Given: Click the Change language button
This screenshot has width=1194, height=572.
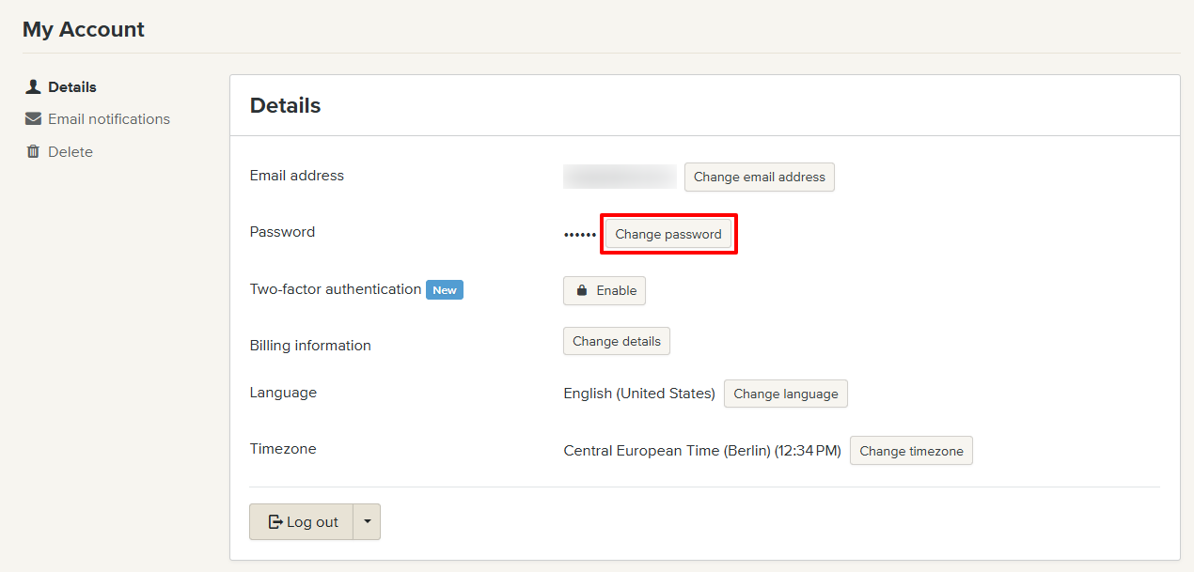Looking at the screenshot, I should click(x=785, y=394).
